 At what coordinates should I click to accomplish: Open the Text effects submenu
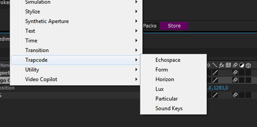76,31
